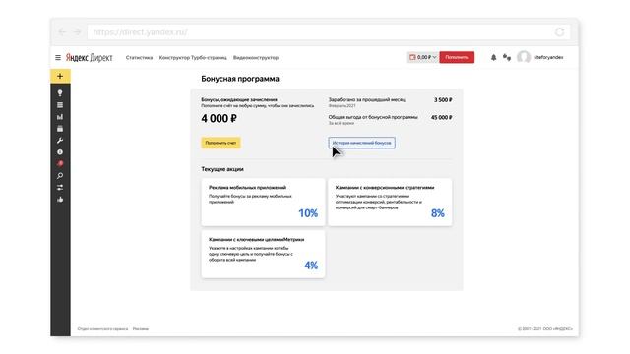This screenshot has width=630, height=354.
Task: Open the circular info icon in sidebar
Action: 60,152
